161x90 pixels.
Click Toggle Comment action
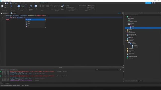pos(91,5)
